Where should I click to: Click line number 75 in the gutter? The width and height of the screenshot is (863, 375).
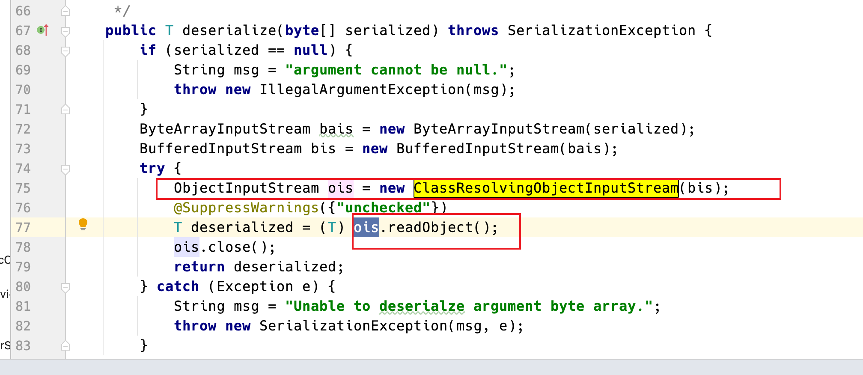point(23,188)
